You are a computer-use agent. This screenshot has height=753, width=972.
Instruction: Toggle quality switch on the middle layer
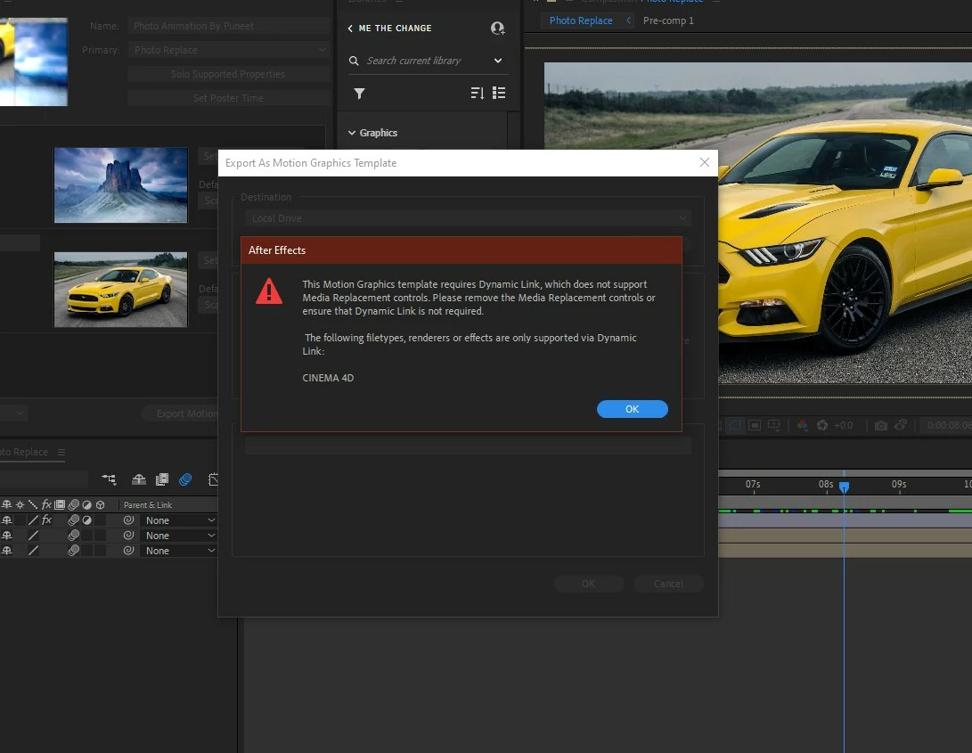[34, 536]
